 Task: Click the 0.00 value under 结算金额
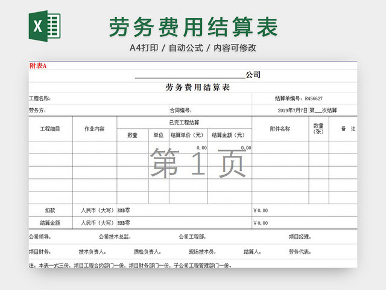246,147
